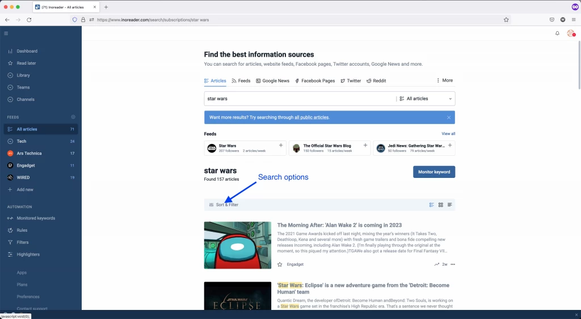Open the Firefox application menu

574,20
